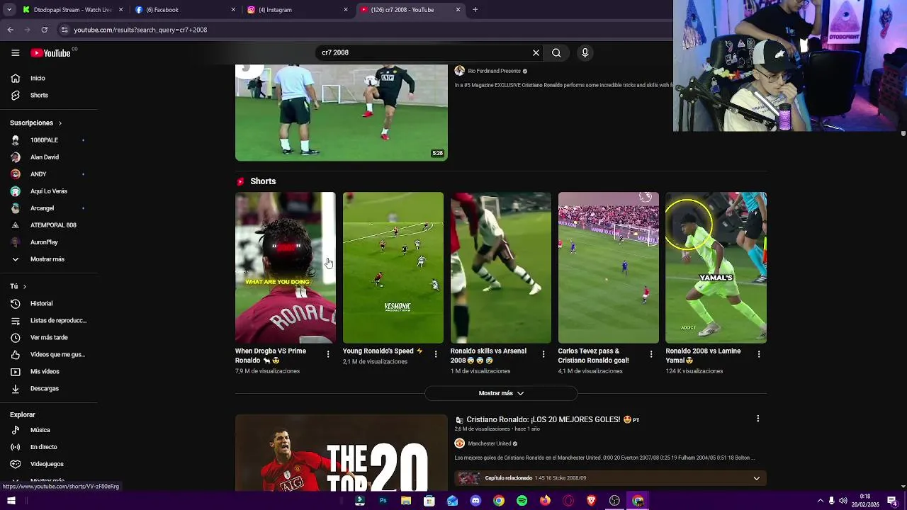This screenshot has height=510, width=907.
Task: Expand Mostrar más under Shorts shelf
Action: point(501,393)
